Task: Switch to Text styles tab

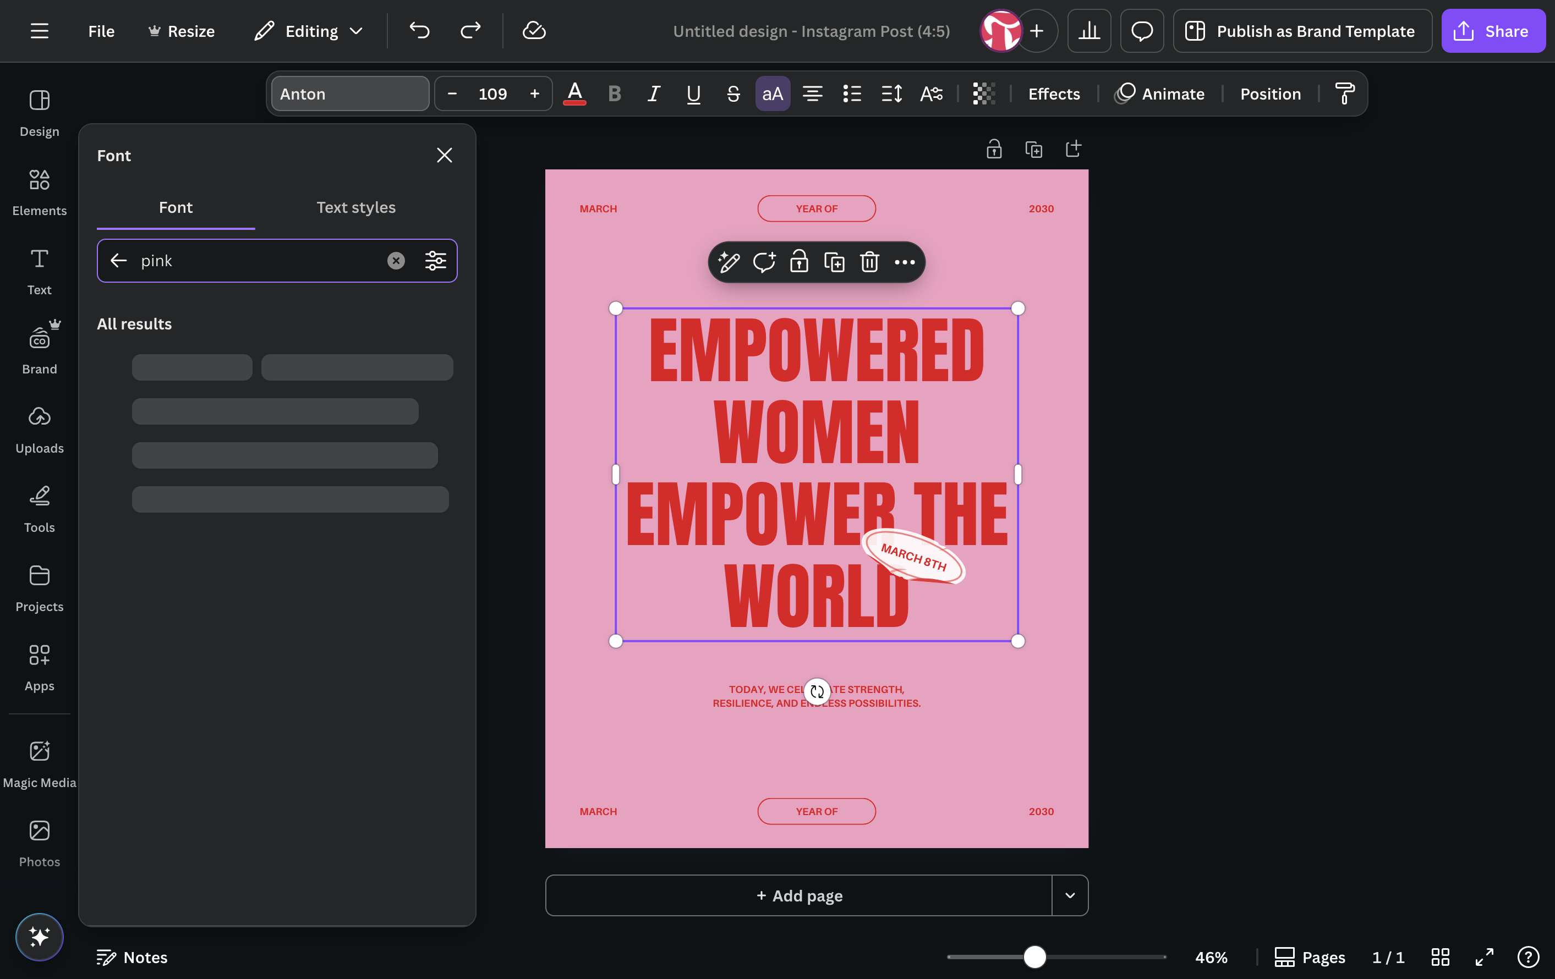Action: [356, 207]
